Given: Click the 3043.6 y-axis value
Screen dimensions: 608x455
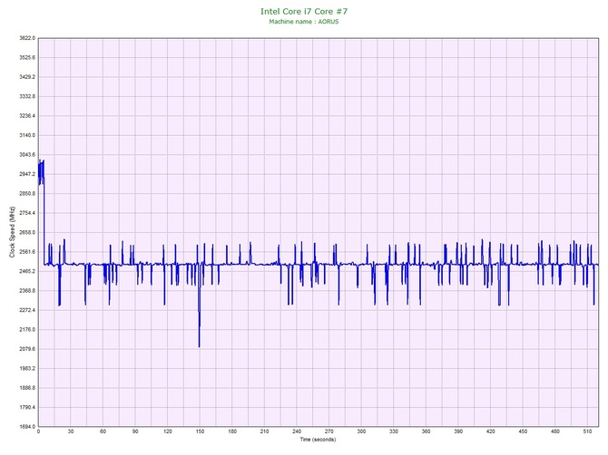Looking at the screenshot, I should 27,154.
